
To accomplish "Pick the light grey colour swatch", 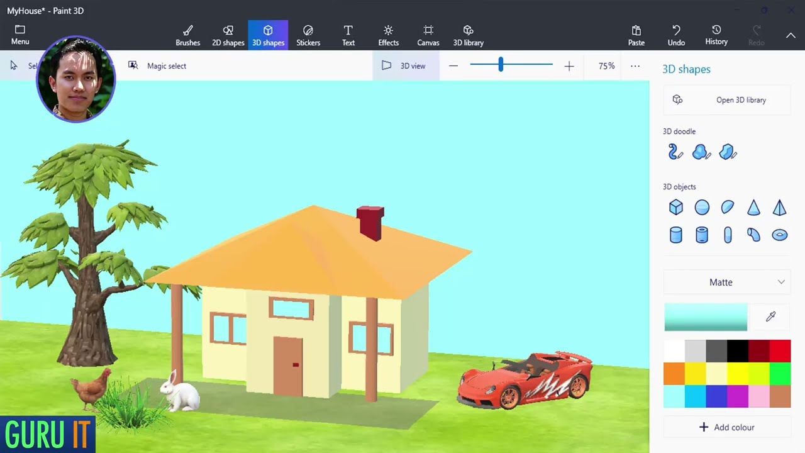I will pos(695,351).
